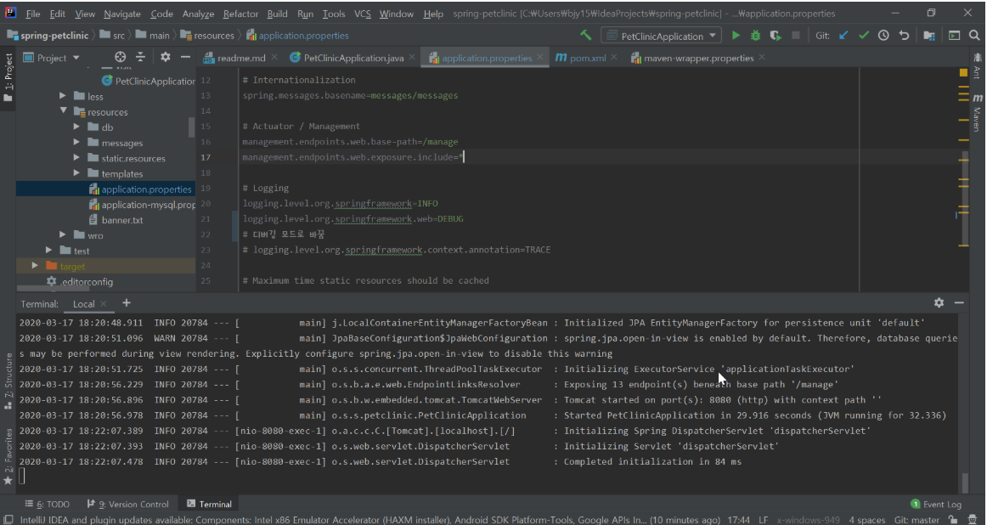Show Git history clock icon
The height and width of the screenshot is (525, 987).
(883, 36)
